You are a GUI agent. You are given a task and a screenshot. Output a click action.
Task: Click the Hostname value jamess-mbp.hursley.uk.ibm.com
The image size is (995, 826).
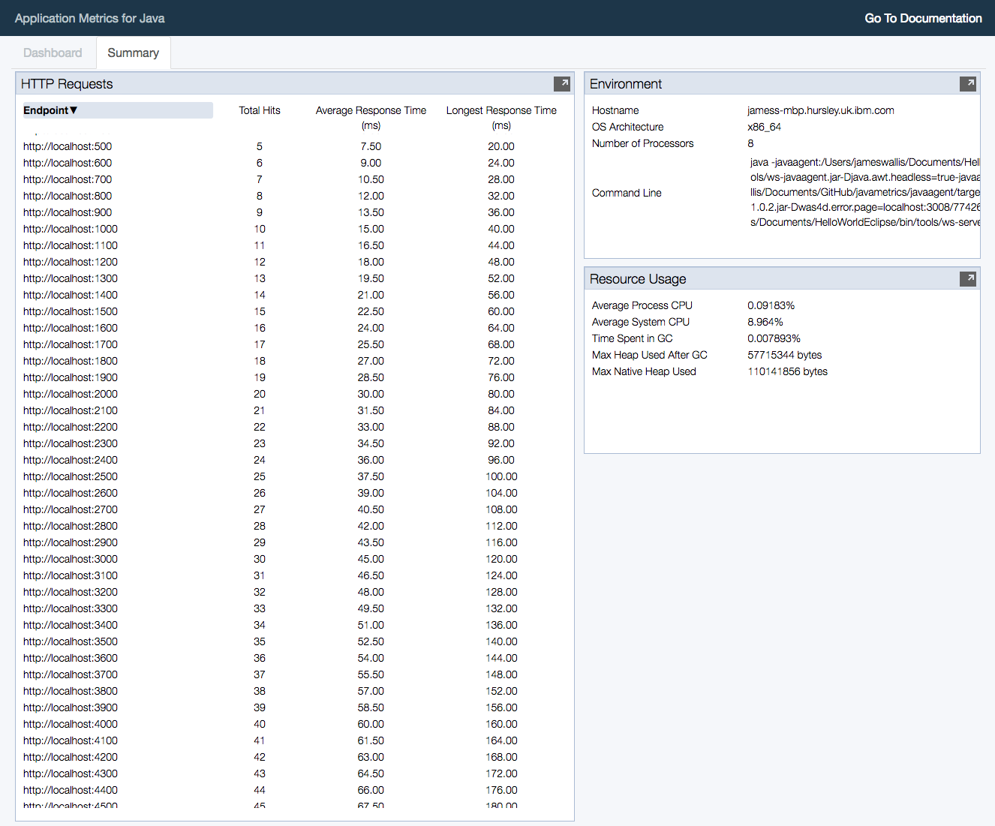[820, 110]
